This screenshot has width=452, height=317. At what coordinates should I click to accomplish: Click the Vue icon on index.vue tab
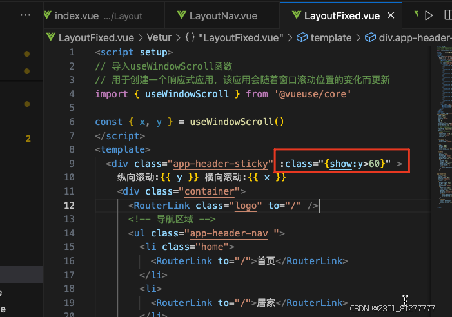(48, 15)
